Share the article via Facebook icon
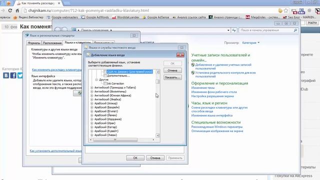This screenshot has height=180, width=320. coord(13,75)
